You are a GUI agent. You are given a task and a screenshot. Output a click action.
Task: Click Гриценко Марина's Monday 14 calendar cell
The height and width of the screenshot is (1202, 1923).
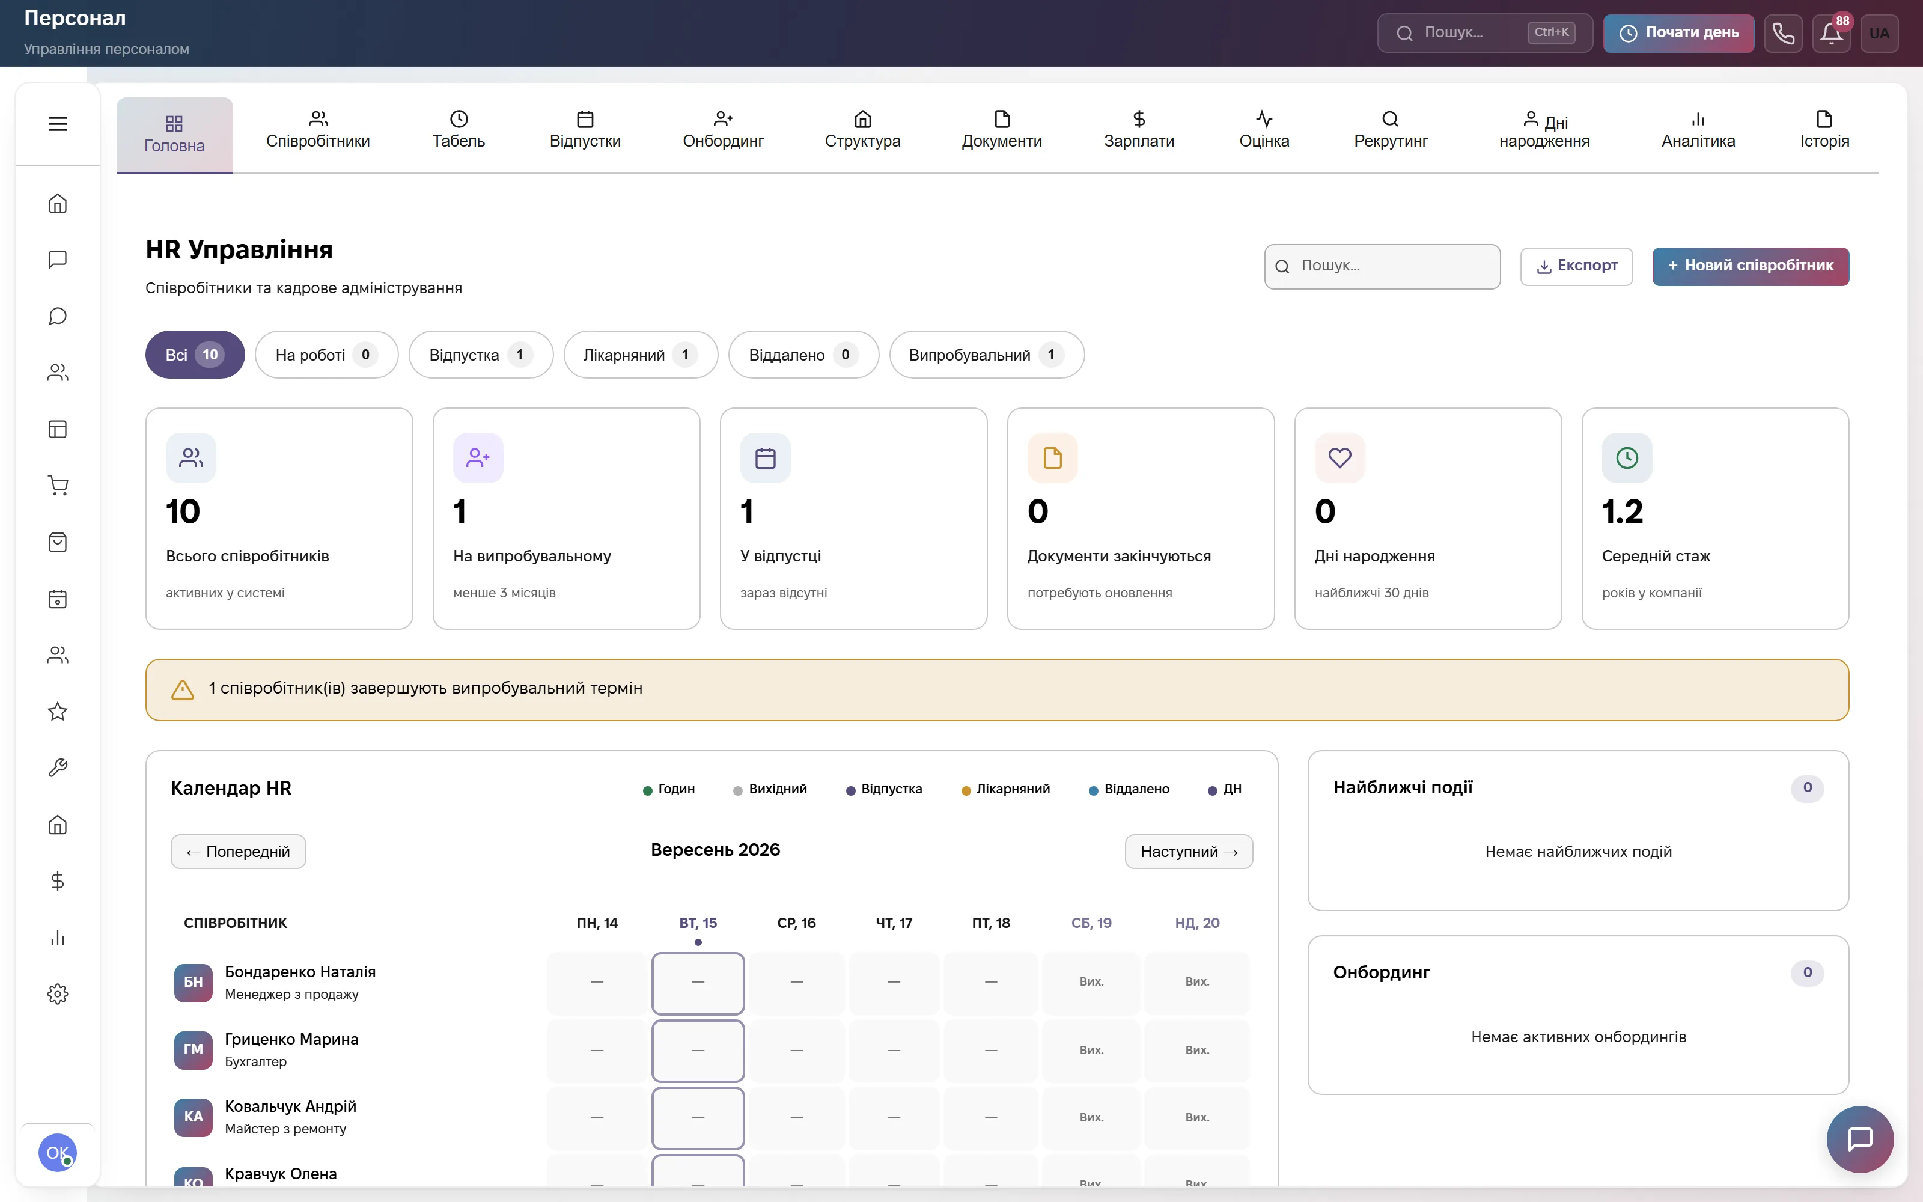597,1051
